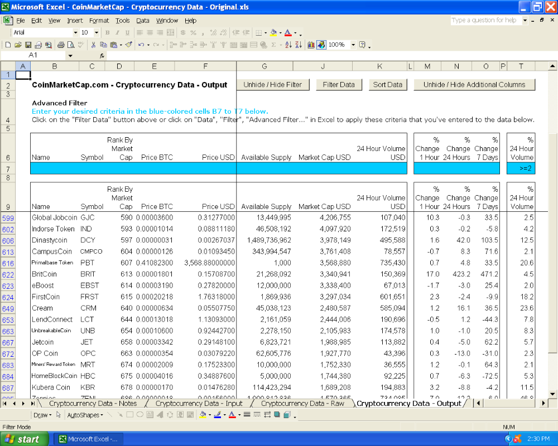Viewport: 558px width, 446px height.
Task: Click the blue criteria cell containing >=2
Action: 521,168
